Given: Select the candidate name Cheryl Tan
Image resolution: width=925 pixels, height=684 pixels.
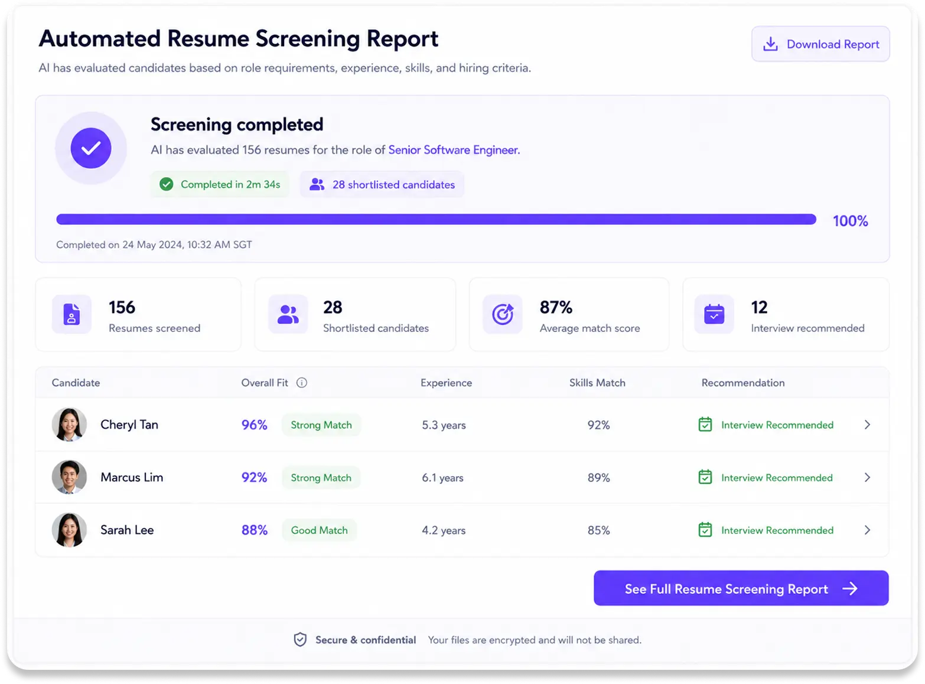Looking at the screenshot, I should 129,425.
